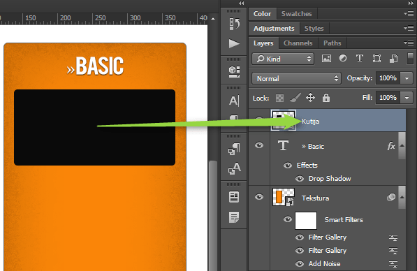Switch to the Color tab
Viewport: 417px width, 271px height.
262,13
